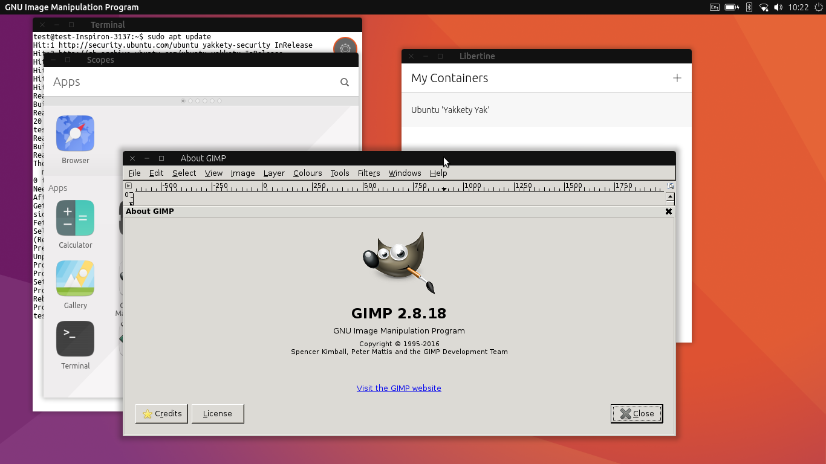Open the Select menu
This screenshot has width=826, height=464.
click(184, 173)
